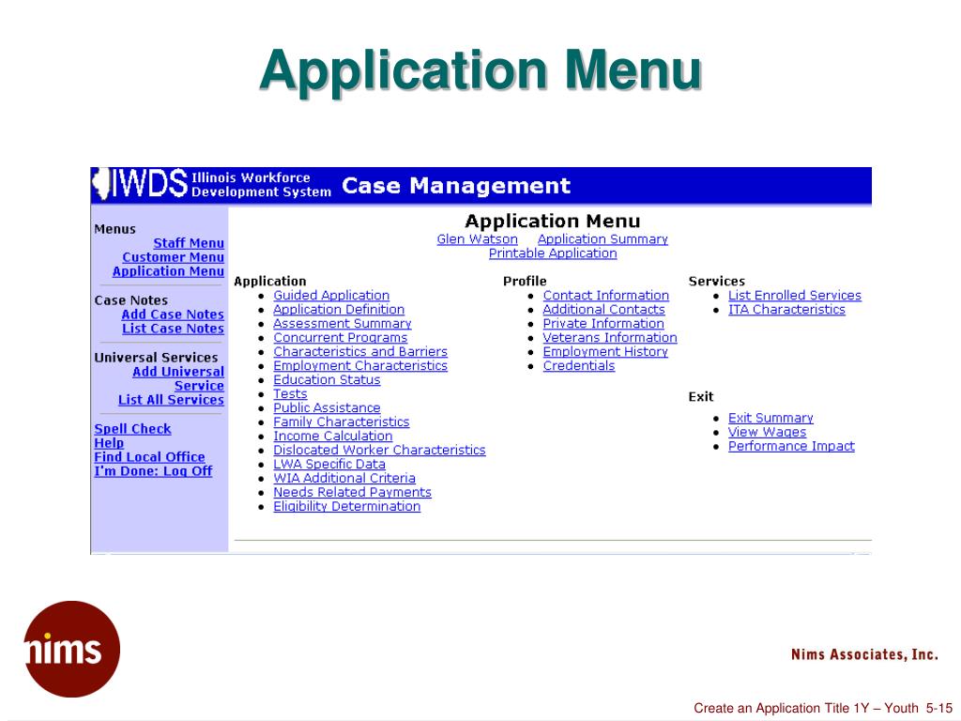Click the nims circular logo
This screenshot has height=721, width=961.
71,649
